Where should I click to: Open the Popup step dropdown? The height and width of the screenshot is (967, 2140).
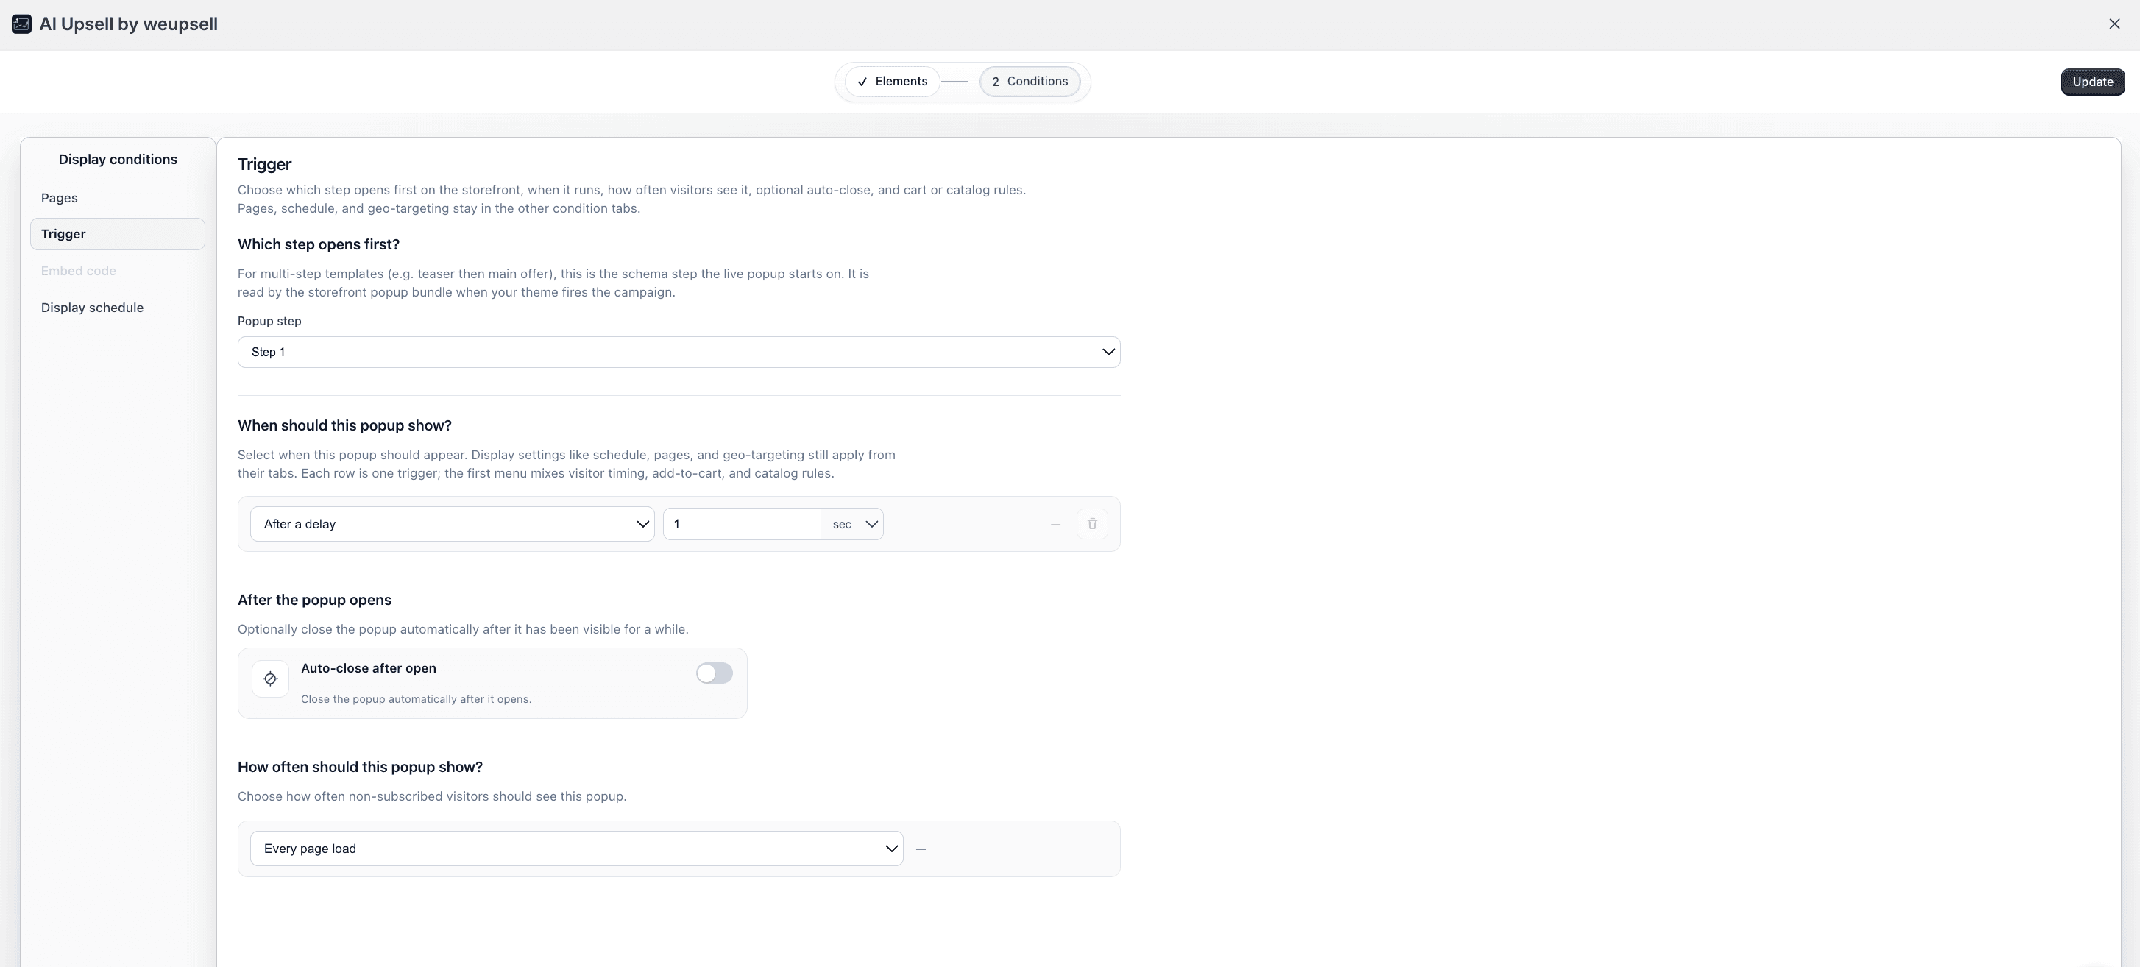pyautogui.click(x=679, y=353)
